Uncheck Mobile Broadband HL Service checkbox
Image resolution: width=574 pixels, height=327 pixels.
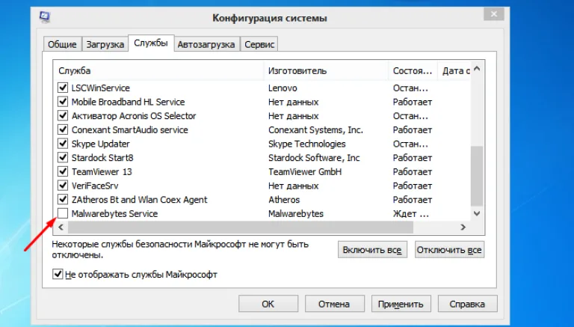click(63, 102)
